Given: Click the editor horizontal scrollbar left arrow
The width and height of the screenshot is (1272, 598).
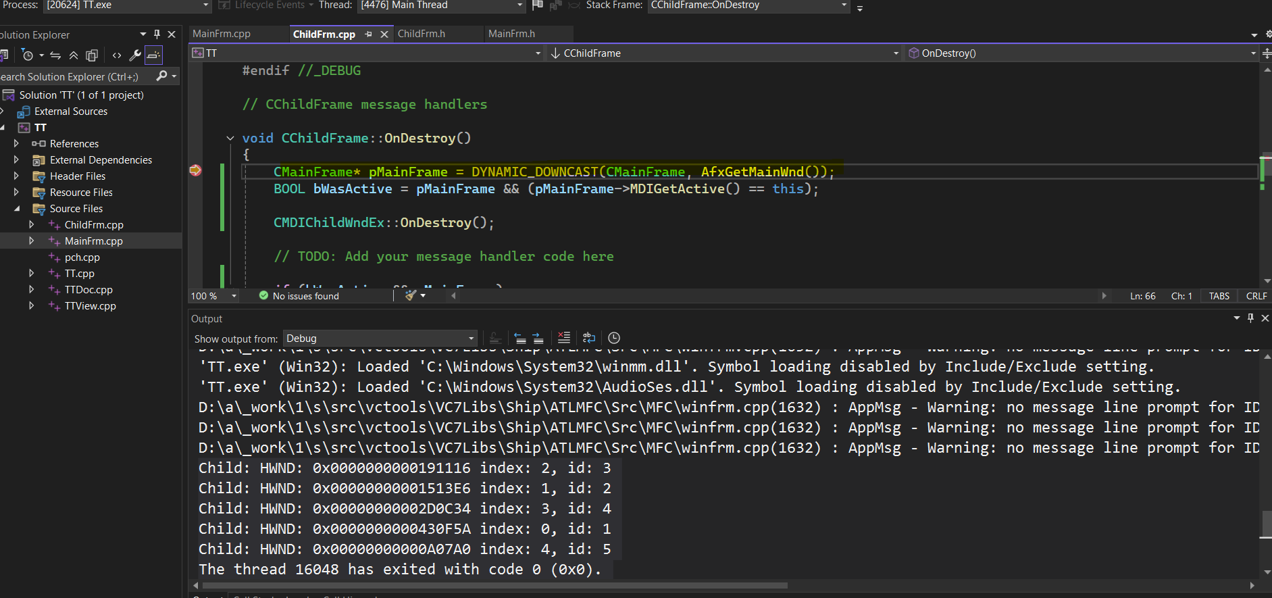Looking at the screenshot, I should pyautogui.click(x=453, y=296).
